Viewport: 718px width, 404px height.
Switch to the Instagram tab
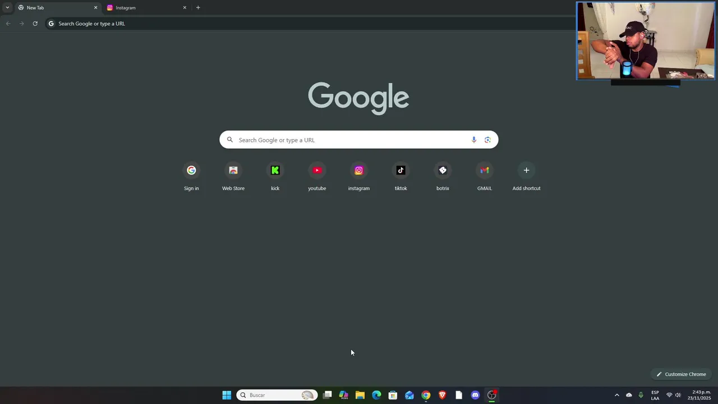[x=147, y=8]
